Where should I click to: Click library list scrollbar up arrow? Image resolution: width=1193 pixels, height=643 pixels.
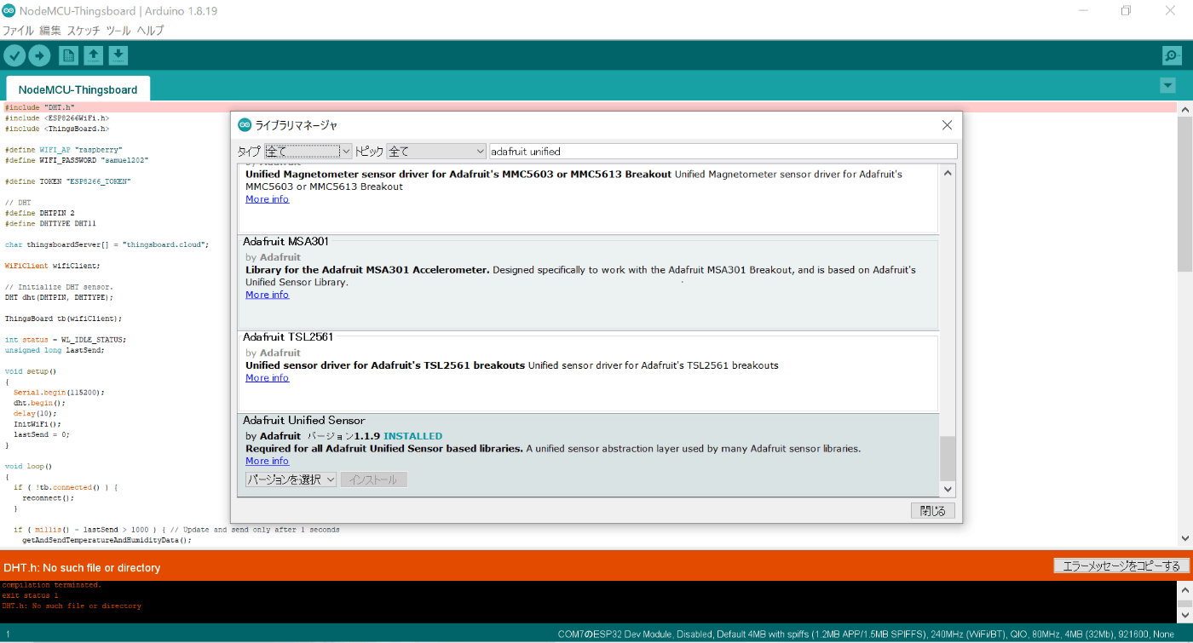(x=948, y=173)
